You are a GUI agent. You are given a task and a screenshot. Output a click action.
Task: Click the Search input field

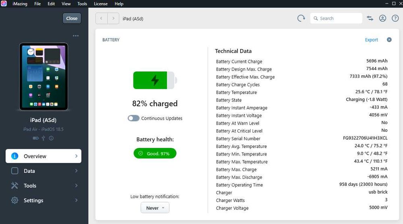tap(339, 18)
